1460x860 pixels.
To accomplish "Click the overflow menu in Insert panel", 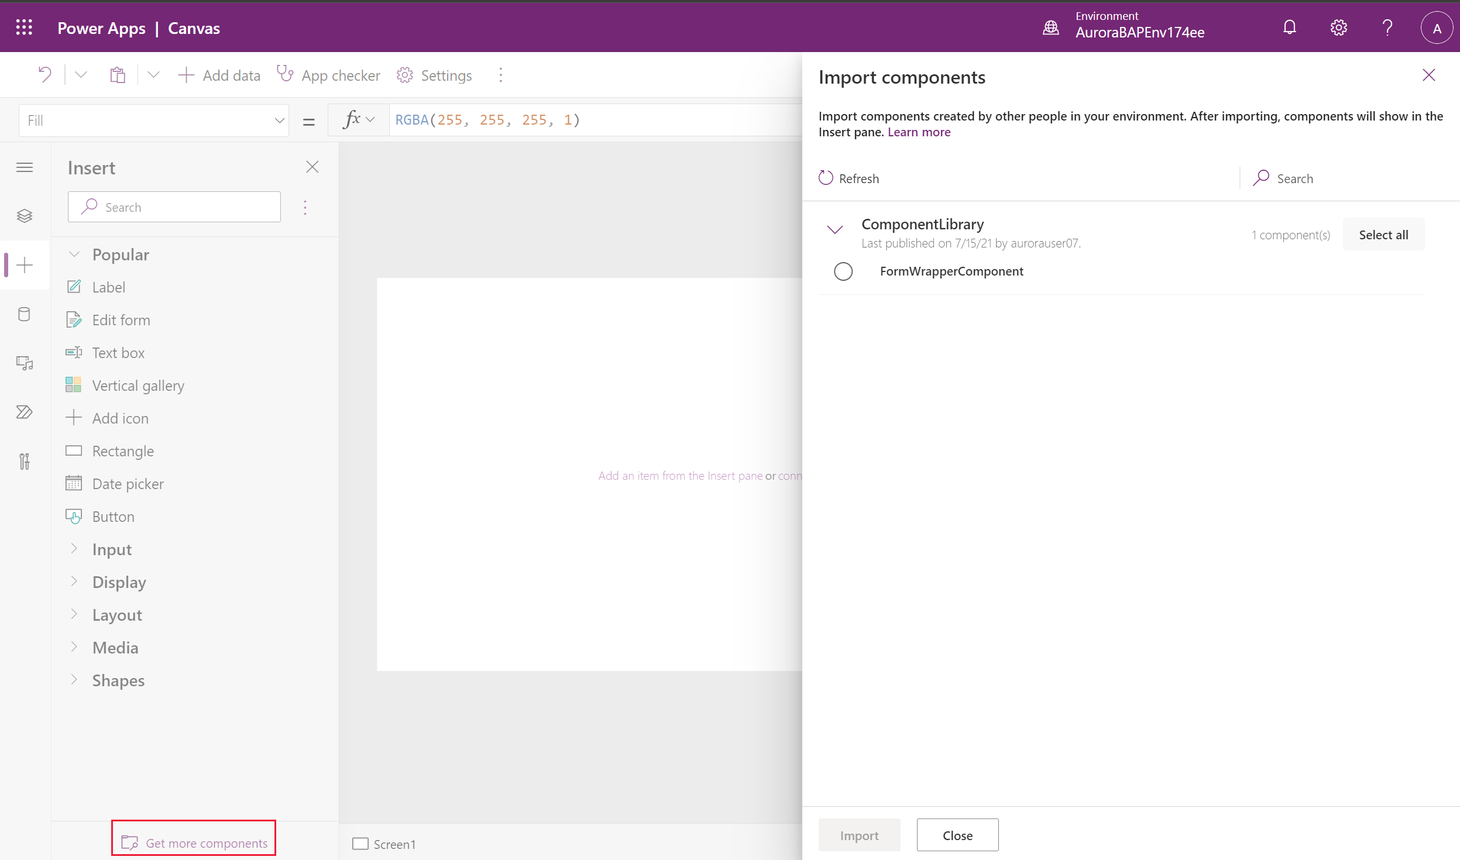I will (305, 206).
